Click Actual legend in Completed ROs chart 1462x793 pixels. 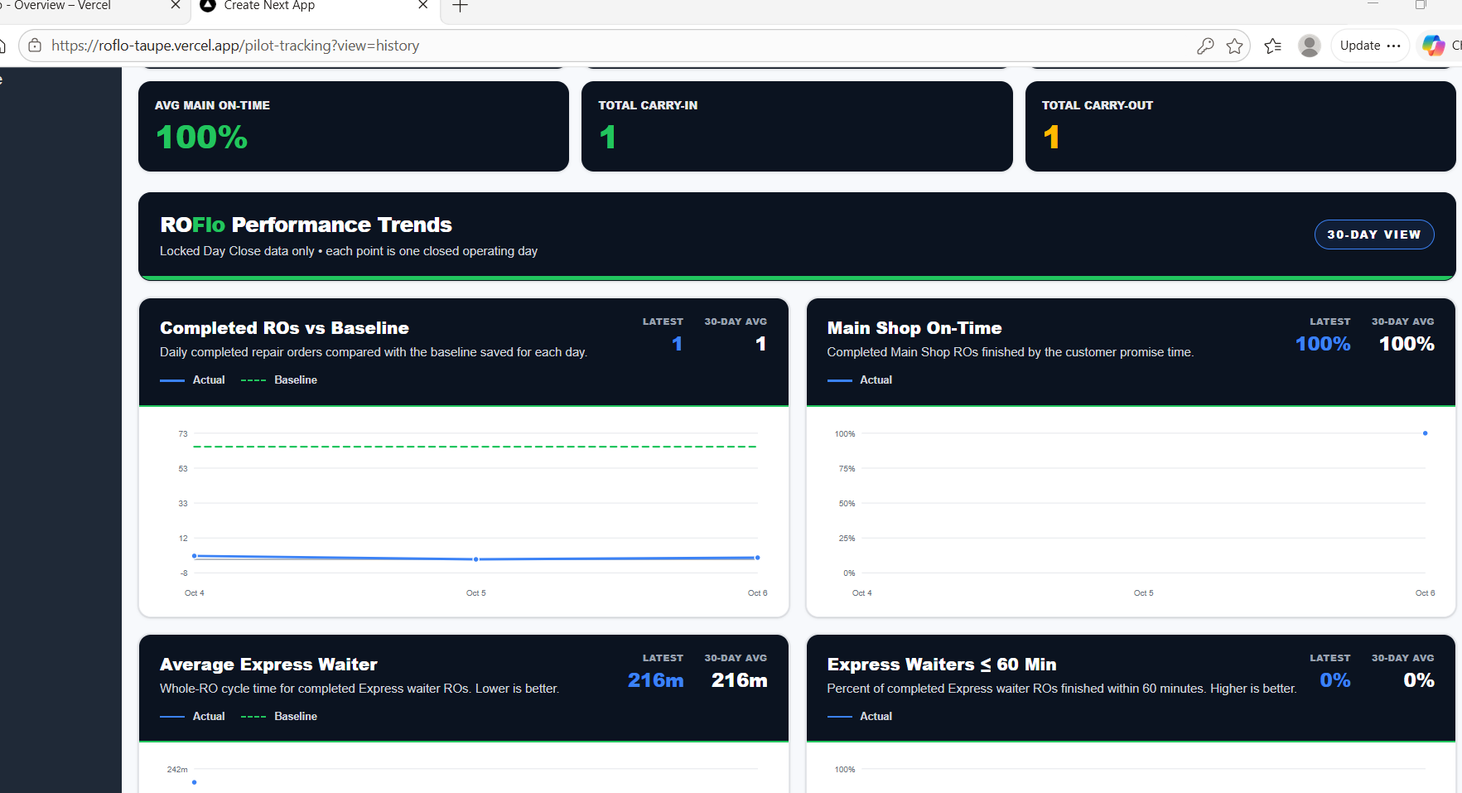192,380
